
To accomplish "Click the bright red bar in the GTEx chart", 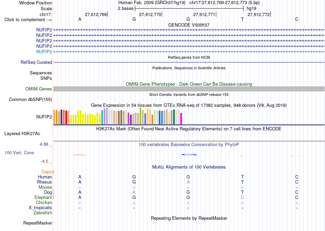I will coord(66,117).
